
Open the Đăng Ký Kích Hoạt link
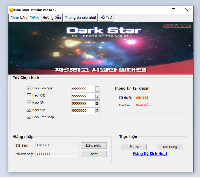150,154
